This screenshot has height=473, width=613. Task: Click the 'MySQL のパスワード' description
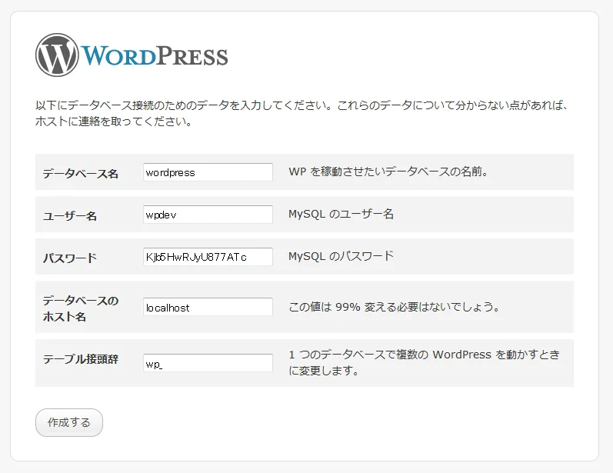341,256
